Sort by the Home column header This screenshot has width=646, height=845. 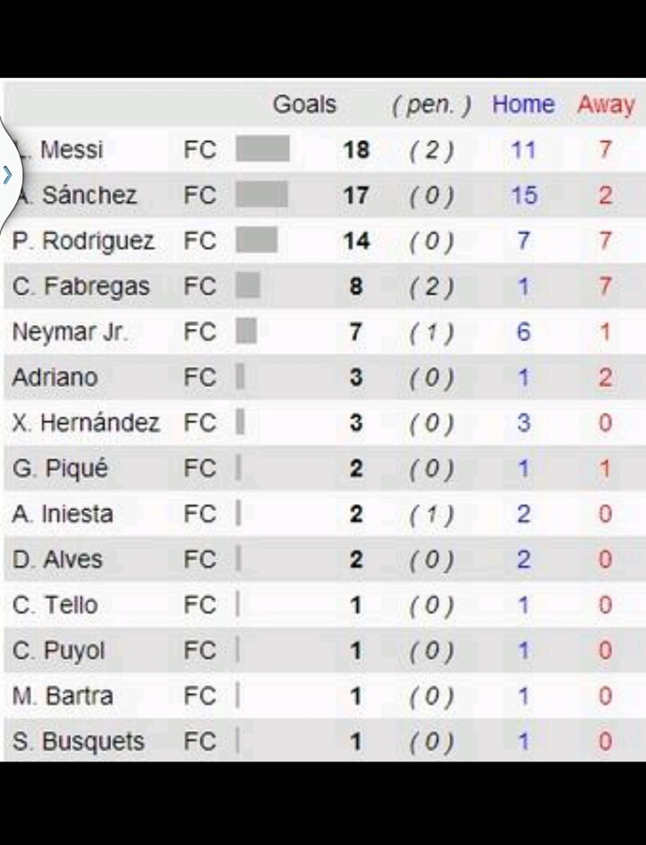(x=522, y=105)
